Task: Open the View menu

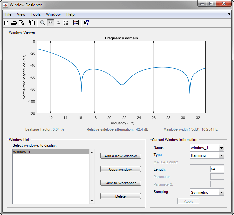Action: (21, 14)
